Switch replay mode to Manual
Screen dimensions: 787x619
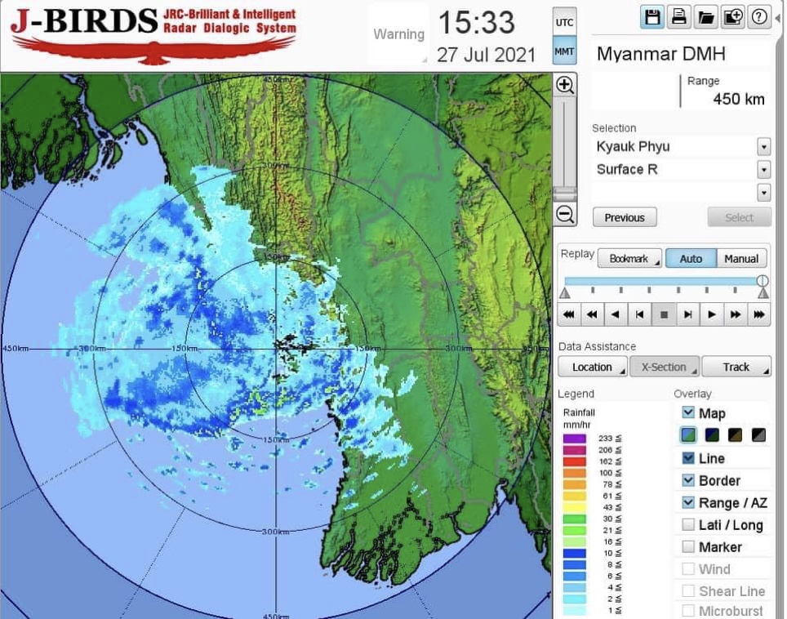pos(741,259)
